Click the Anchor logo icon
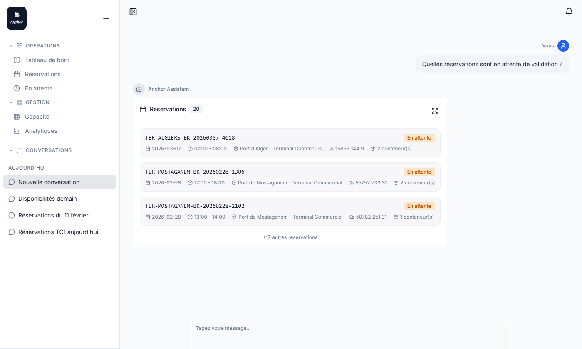 click(17, 18)
